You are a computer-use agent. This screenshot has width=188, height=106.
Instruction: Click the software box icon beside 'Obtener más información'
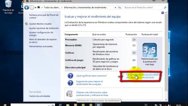70,94
